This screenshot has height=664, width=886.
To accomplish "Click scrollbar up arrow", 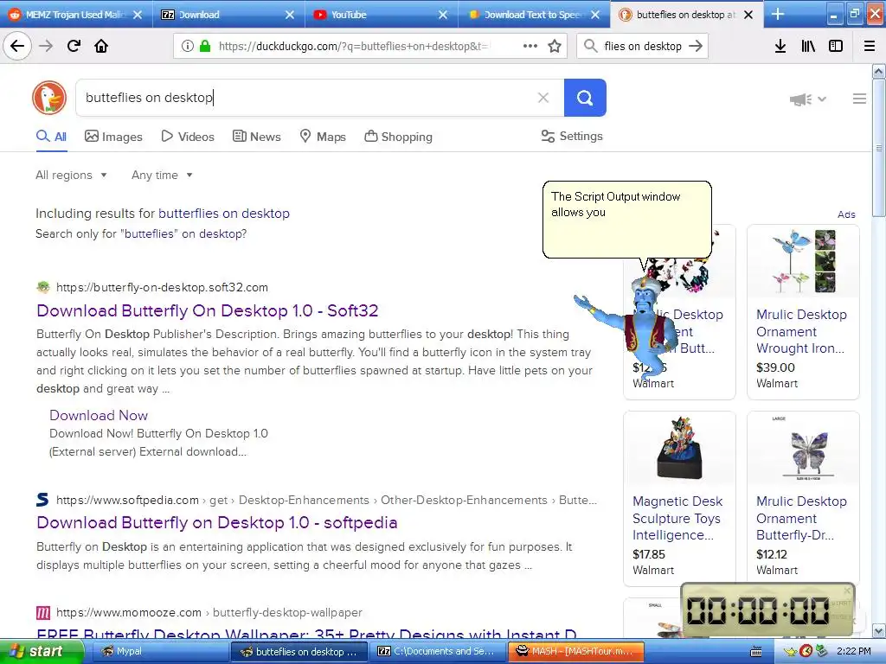I will click(x=879, y=71).
